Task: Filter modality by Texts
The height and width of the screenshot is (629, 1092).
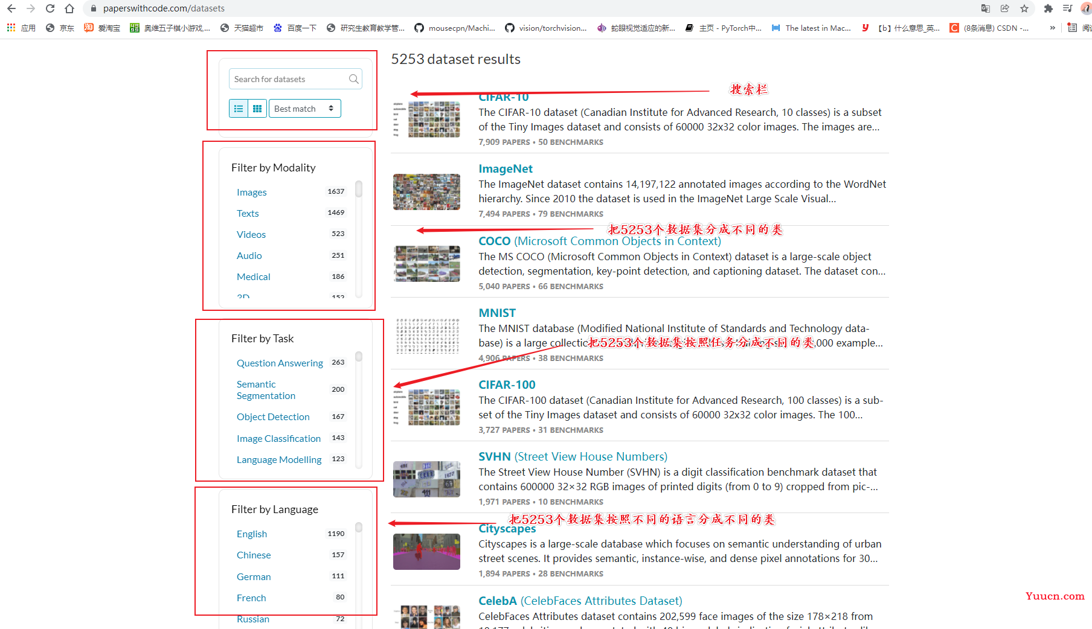Action: click(x=248, y=213)
